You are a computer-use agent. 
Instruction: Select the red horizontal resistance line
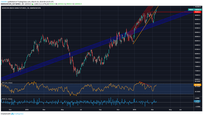coord(171,12)
